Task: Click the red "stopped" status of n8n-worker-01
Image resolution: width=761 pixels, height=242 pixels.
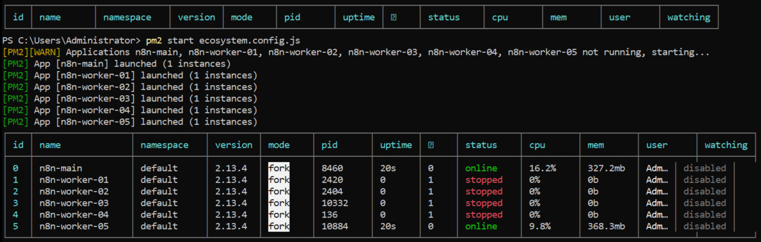Action: (483, 180)
